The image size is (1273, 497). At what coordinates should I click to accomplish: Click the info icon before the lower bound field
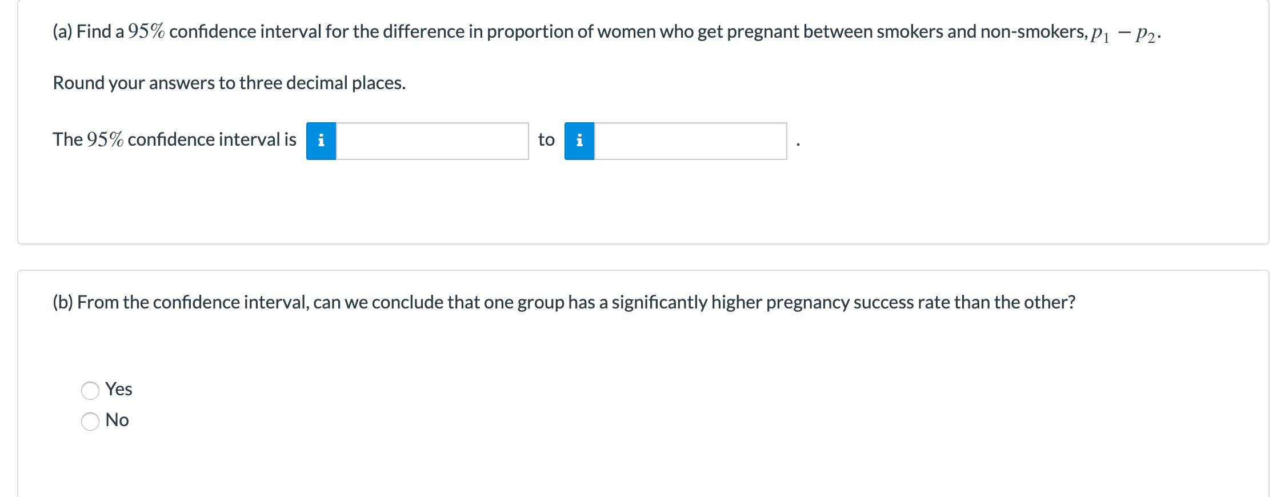point(321,141)
